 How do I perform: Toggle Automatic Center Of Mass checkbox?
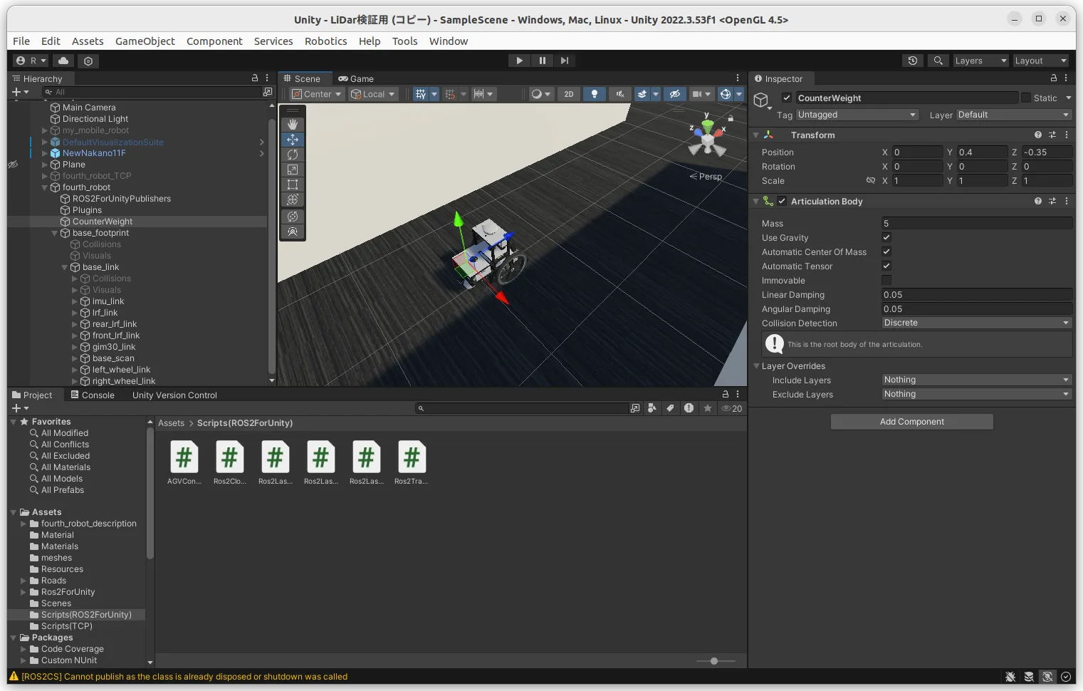pyautogui.click(x=886, y=251)
